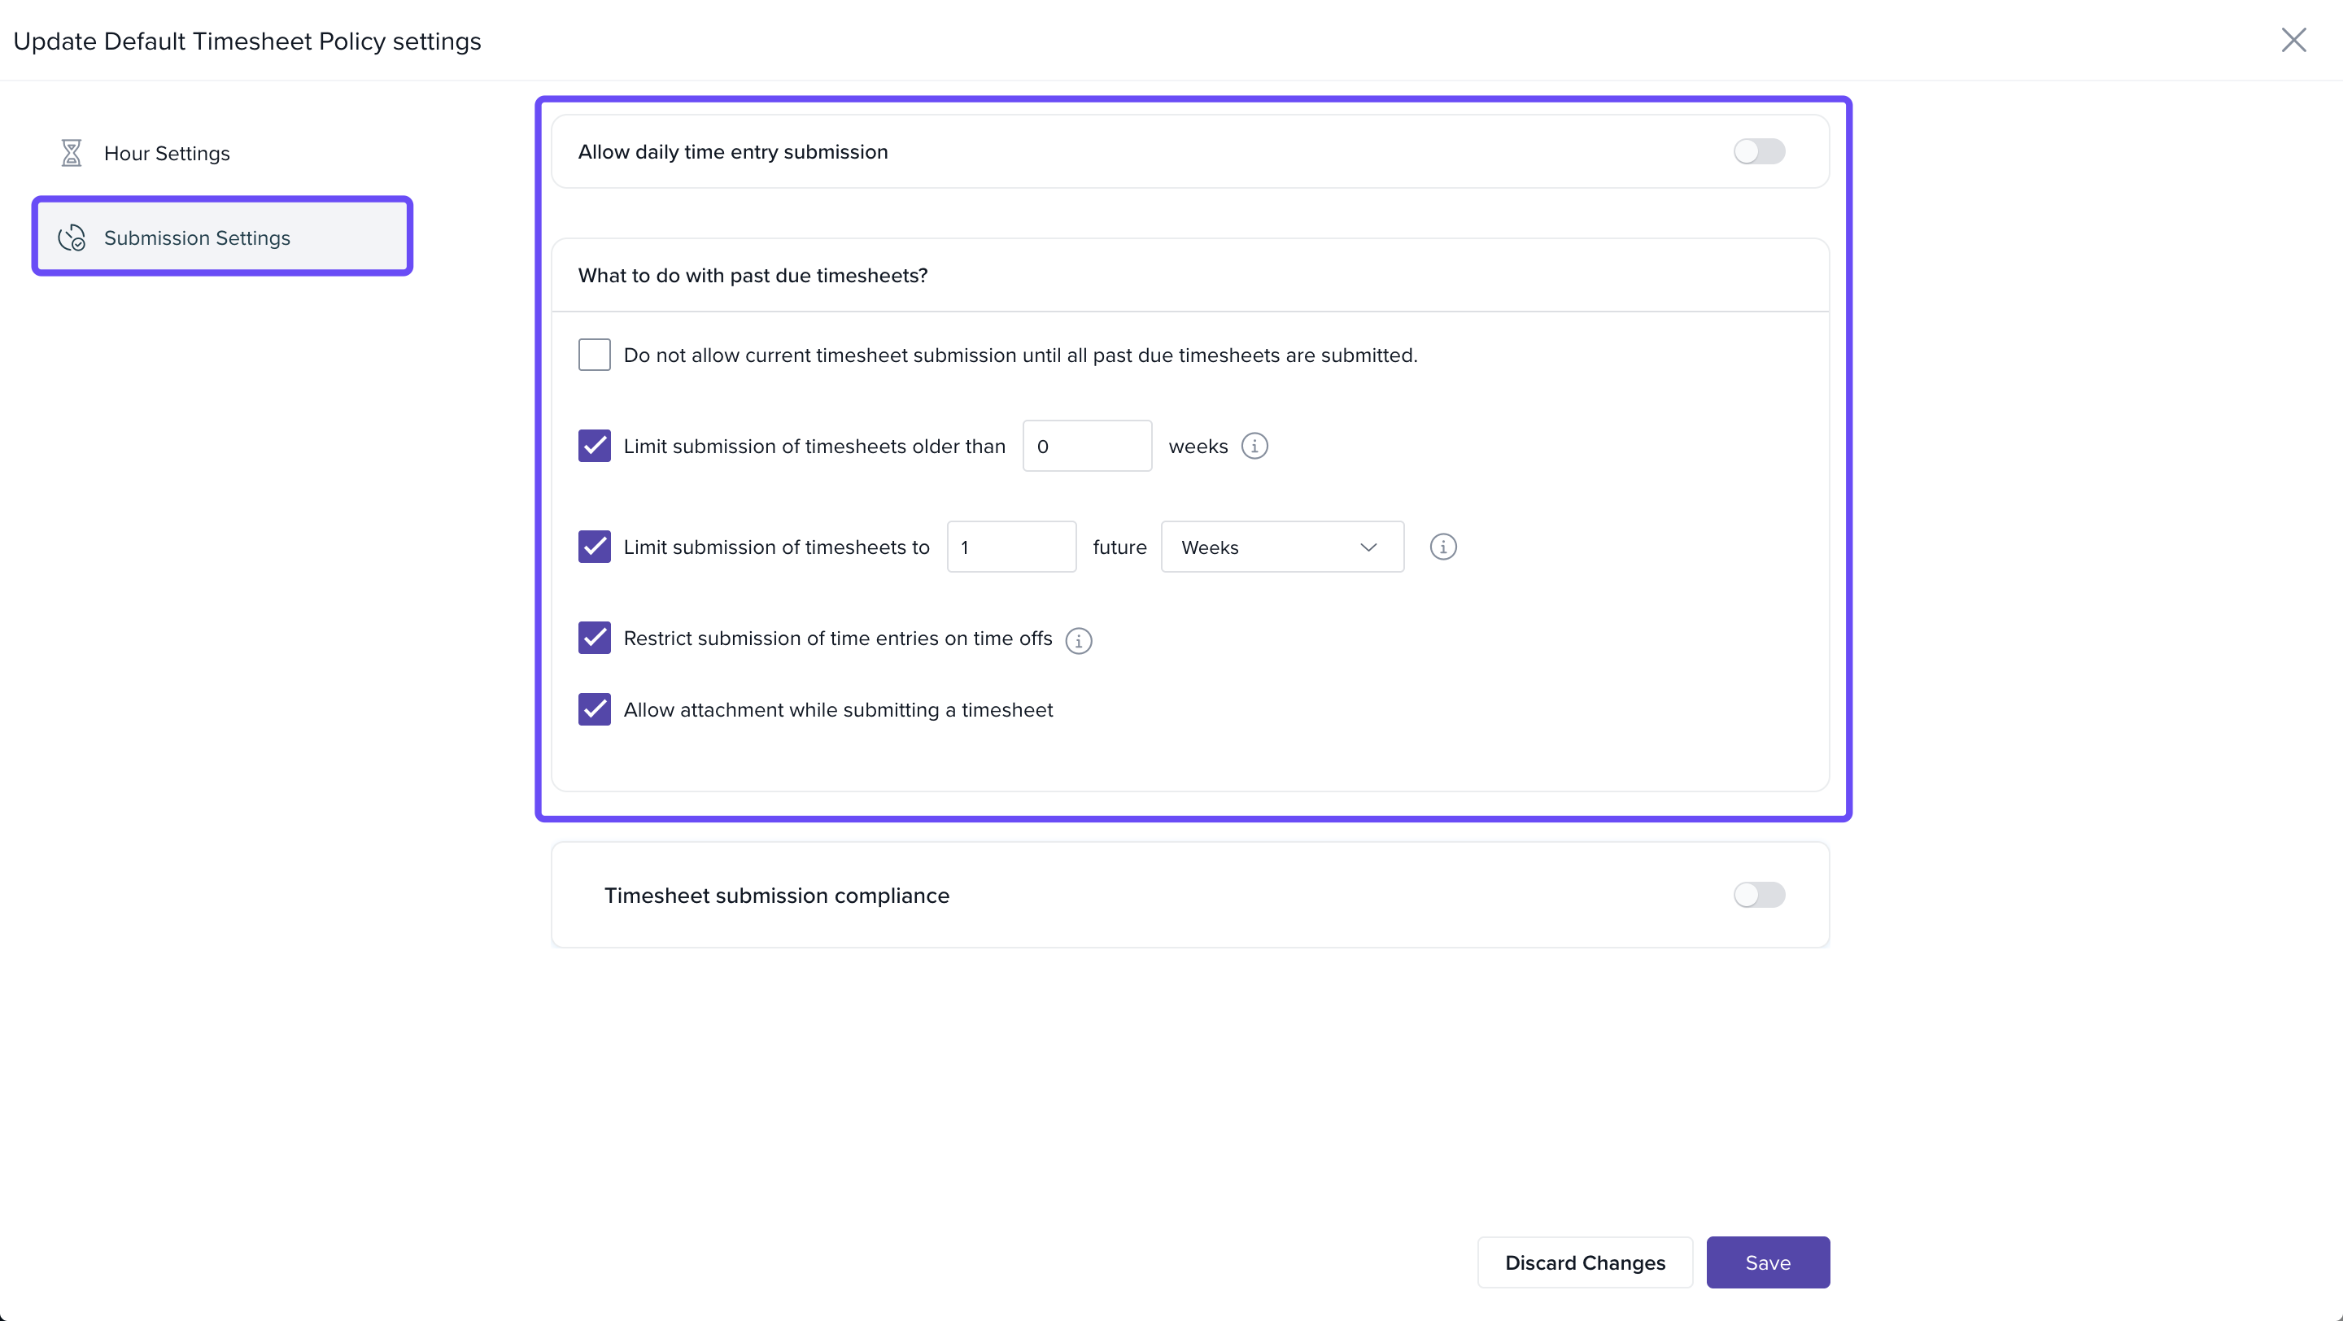The height and width of the screenshot is (1321, 2343).
Task: Click info icon for time offs restriction
Action: [x=1079, y=640]
